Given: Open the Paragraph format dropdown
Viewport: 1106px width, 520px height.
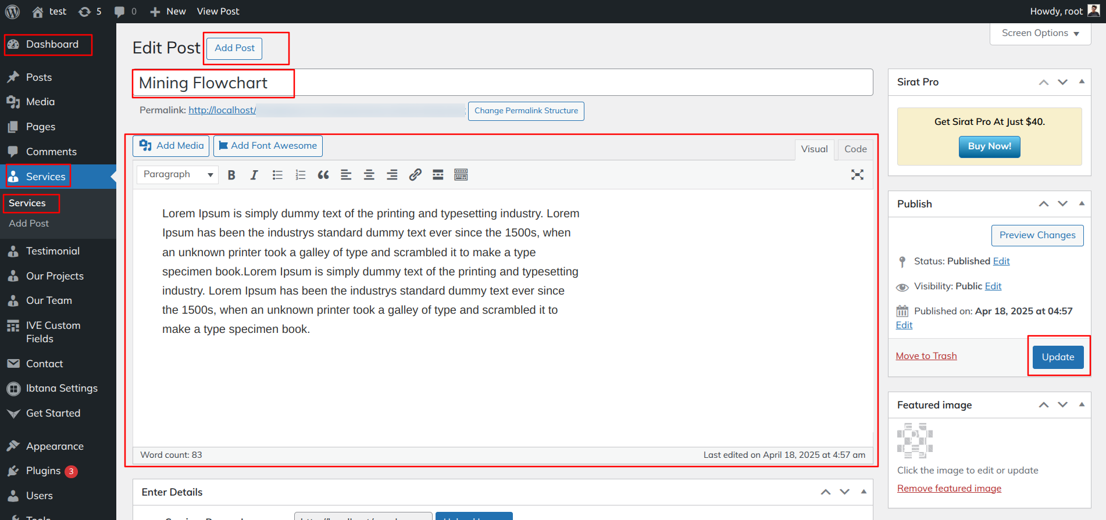Looking at the screenshot, I should pyautogui.click(x=177, y=174).
